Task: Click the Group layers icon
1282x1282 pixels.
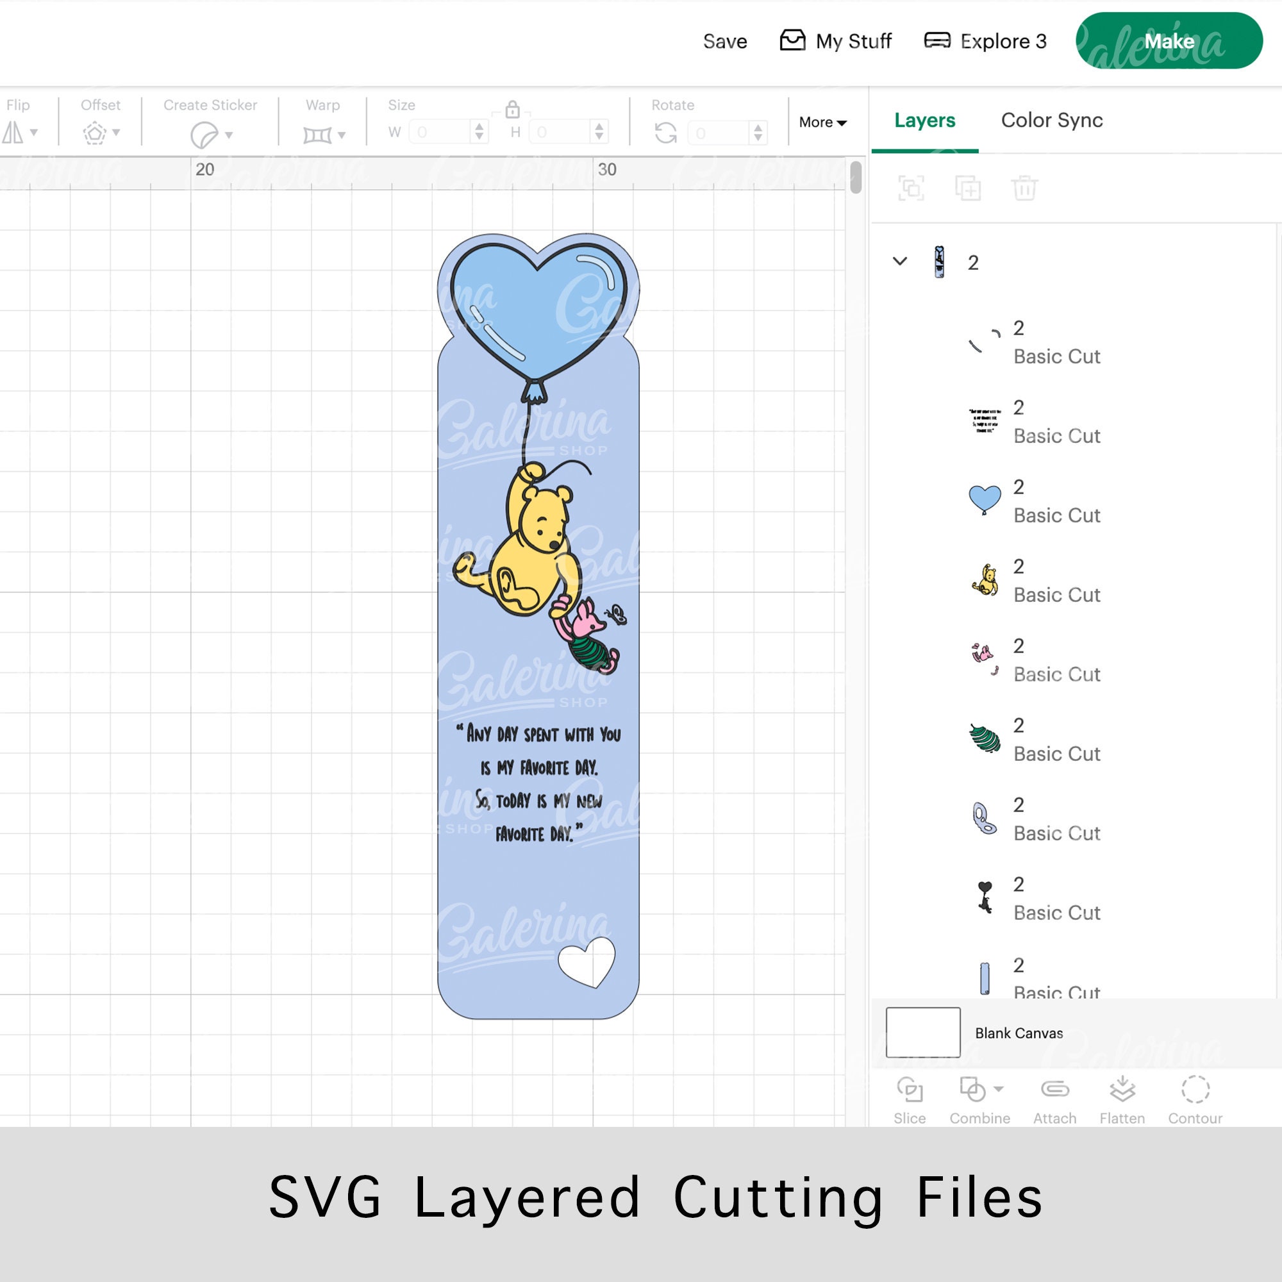Action: click(x=911, y=188)
